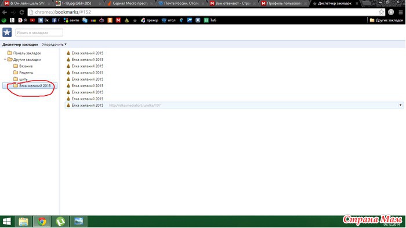Viewport: 406px width, 228px height.
Task: Open File Explorer from the taskbar
Action: [x=23, y=222]
